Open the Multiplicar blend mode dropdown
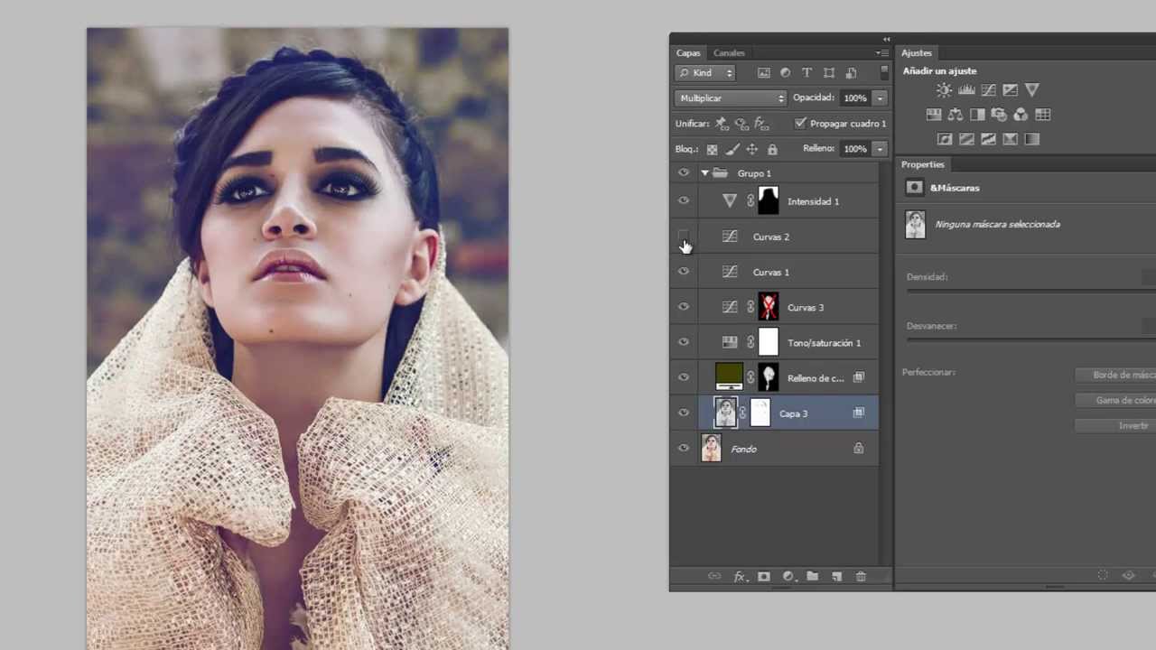 coord(731,97)
